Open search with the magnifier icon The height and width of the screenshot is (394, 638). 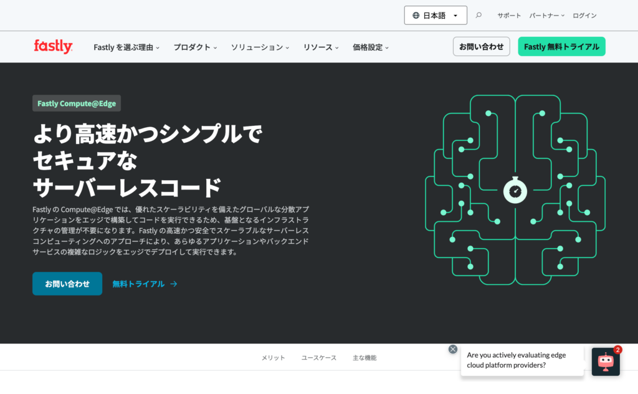coord(478,16)
